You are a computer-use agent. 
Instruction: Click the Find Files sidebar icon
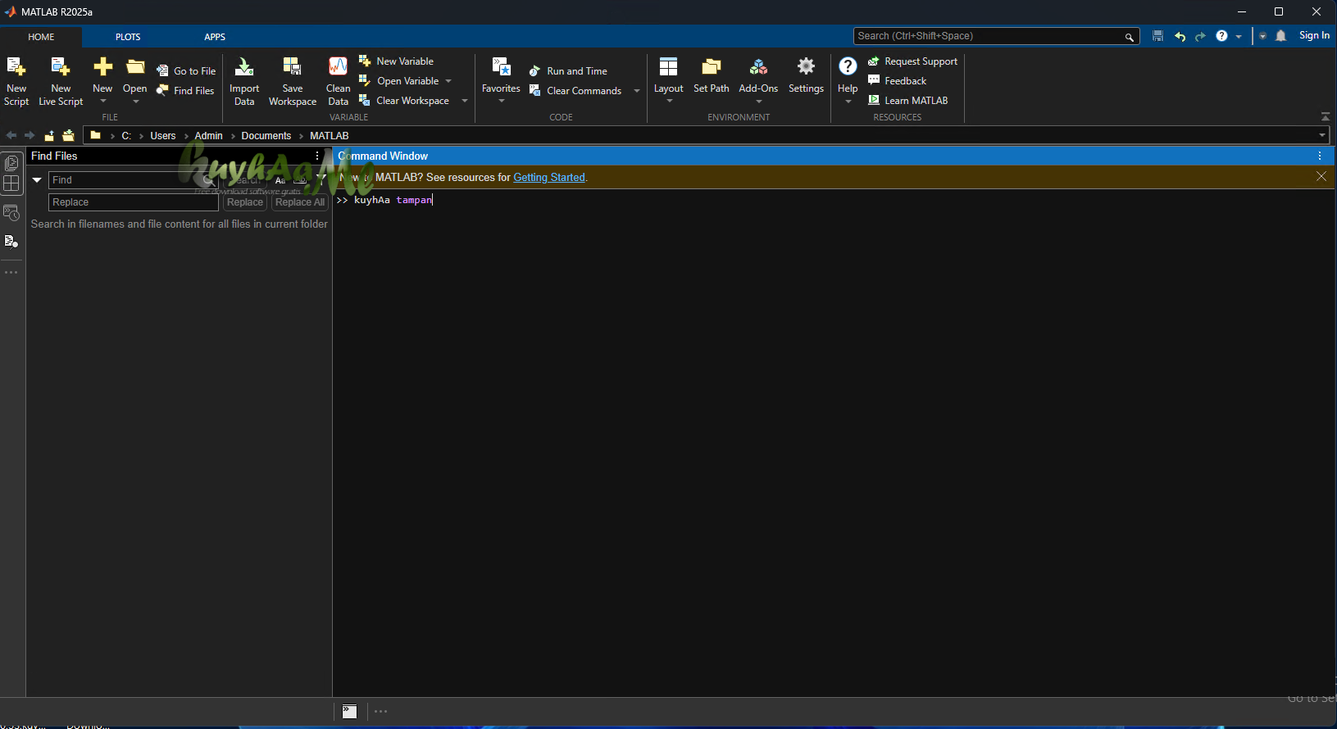tap(11, 241)
